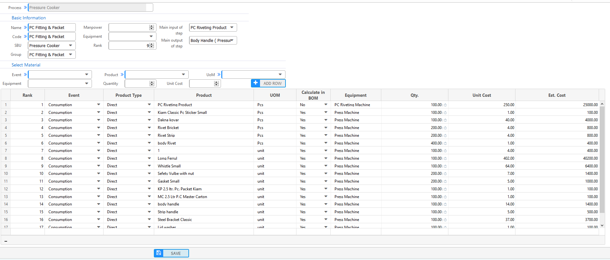Open Event dropdown for PC Riveting Product row

99,105
